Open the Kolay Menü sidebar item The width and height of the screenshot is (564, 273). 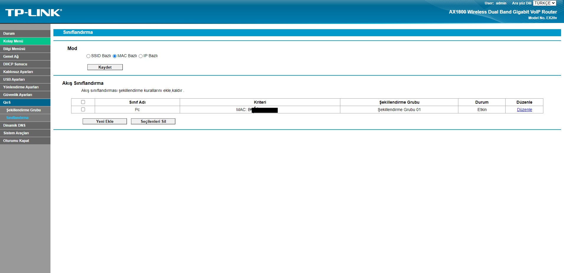point(25,41)
